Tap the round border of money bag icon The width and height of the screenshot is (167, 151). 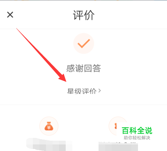49,126
